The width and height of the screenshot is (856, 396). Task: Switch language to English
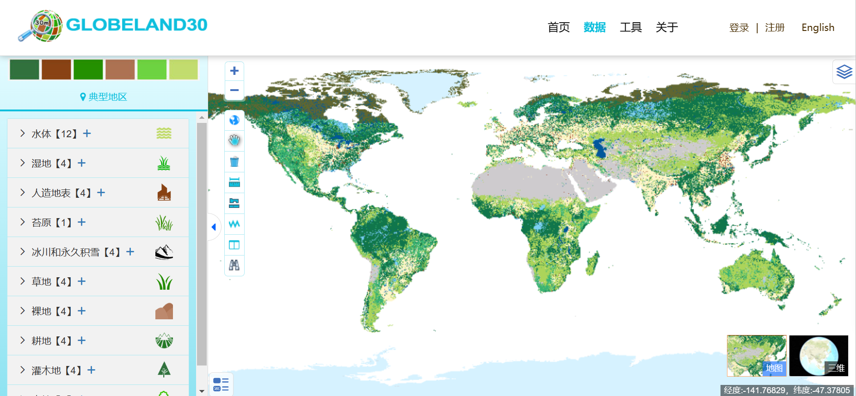pyautogui.click(x=818, y=28)
